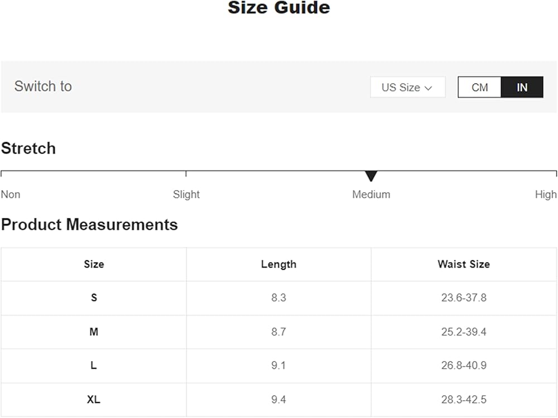Select the Slight stretch label

point(186,195)
